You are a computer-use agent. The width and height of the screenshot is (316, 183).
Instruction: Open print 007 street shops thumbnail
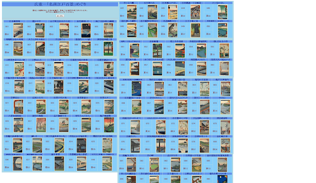(40, 49)
